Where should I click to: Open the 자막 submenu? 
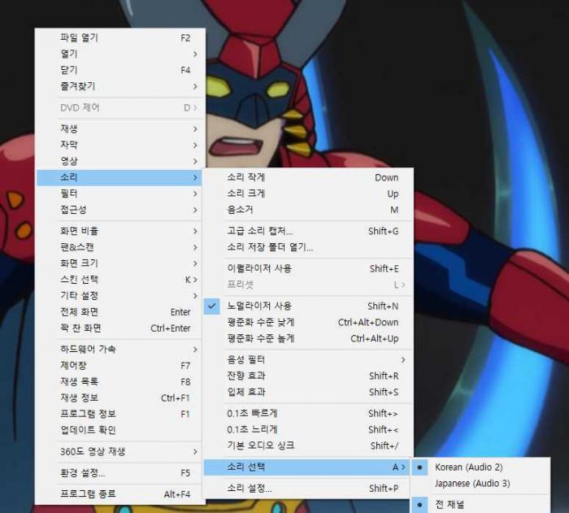coord(119,146)
